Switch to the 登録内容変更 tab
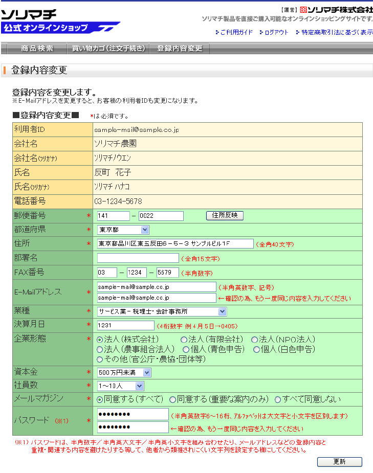The height and width of the screenshot is (473, 373). click(x=180, y=48)
